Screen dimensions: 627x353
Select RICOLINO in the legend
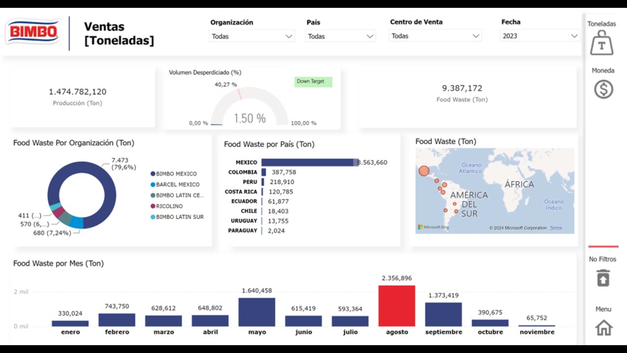pyautogui.click(x=167, y=206)
